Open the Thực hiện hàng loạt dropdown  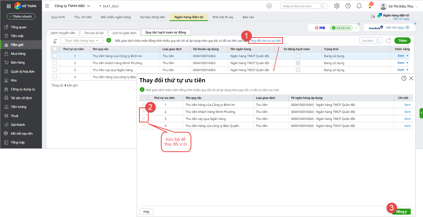point(82,41)
